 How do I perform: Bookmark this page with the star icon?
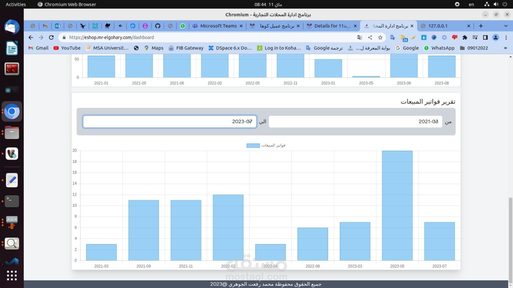(x=380, y=38)
